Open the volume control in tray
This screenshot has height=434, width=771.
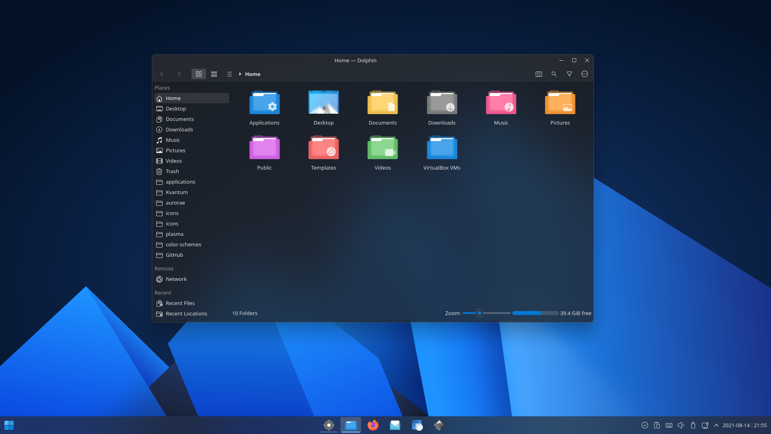pos(681,425)
